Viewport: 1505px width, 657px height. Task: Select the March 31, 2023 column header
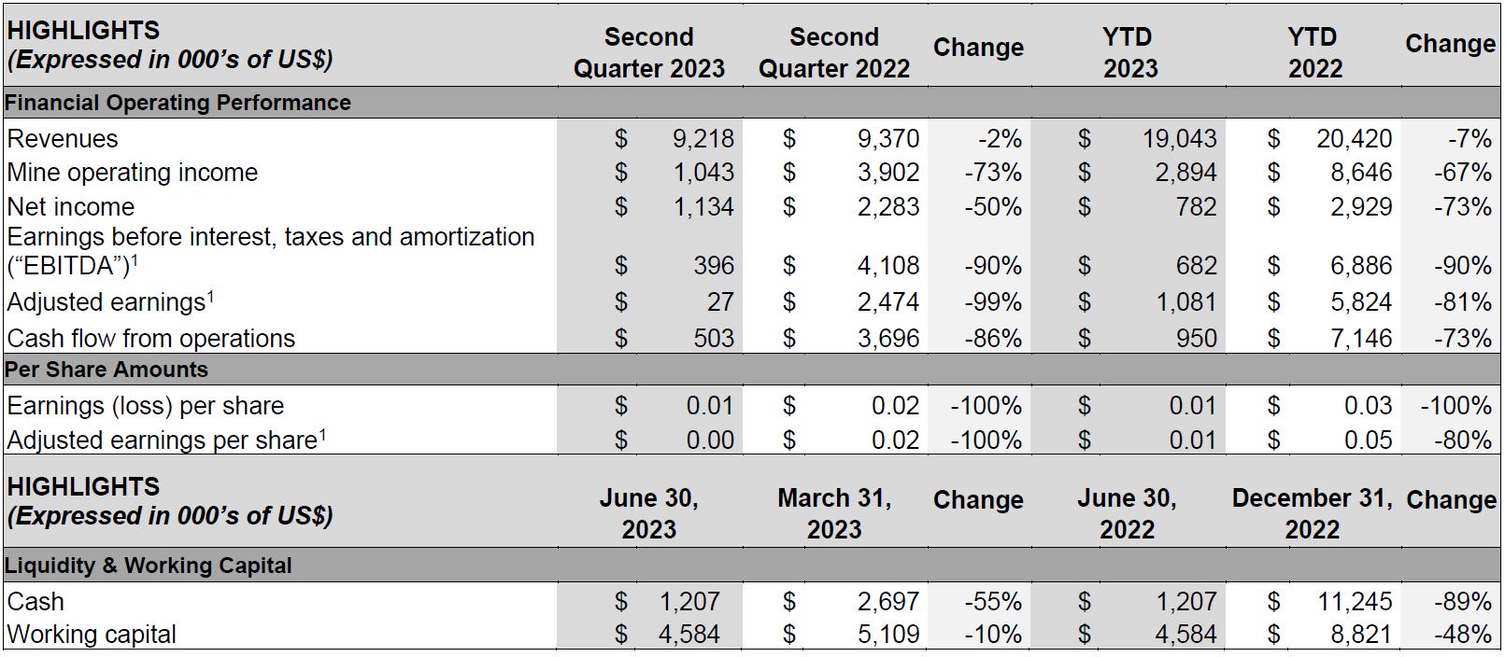click(x=834, y=513)
